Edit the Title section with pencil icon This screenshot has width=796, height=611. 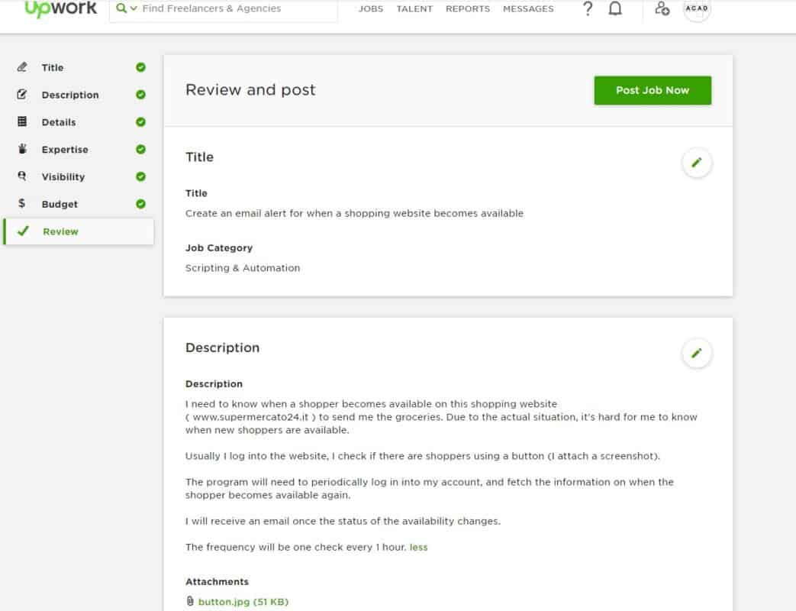point(696,163)
